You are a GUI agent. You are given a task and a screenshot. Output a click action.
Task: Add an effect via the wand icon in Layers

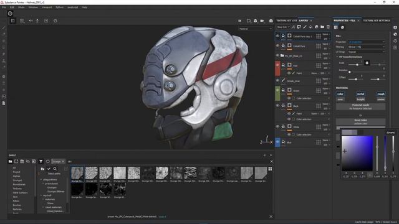(x=293, y=27)
